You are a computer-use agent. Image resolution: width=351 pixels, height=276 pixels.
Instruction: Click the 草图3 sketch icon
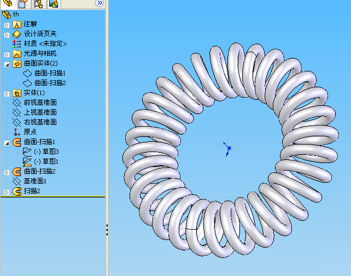click(x=27, y=152)
